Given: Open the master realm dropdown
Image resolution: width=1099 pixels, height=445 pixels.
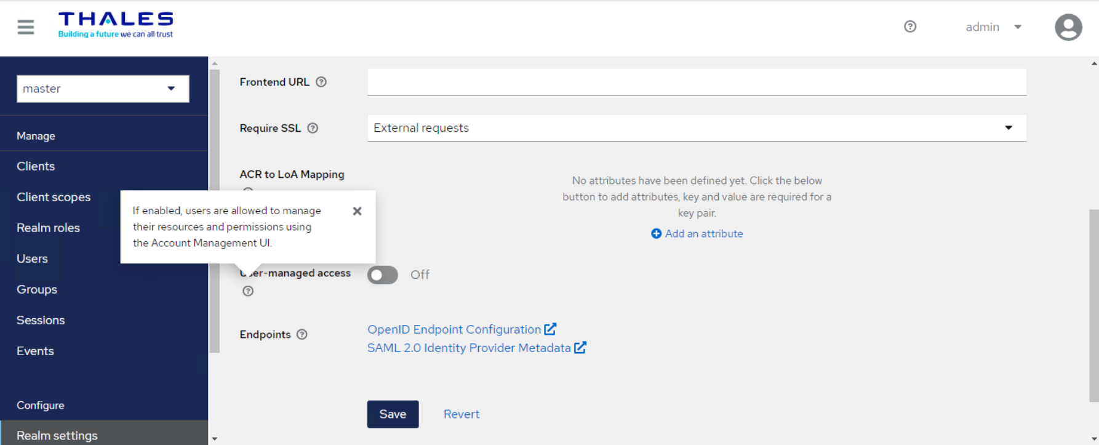Looking at the screenshot, I should 103,89.
